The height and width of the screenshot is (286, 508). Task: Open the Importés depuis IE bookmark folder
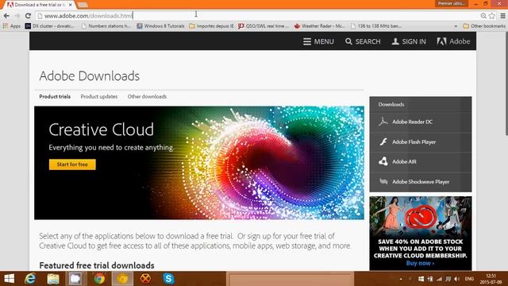pyautogui.click(x=212, y=26)
